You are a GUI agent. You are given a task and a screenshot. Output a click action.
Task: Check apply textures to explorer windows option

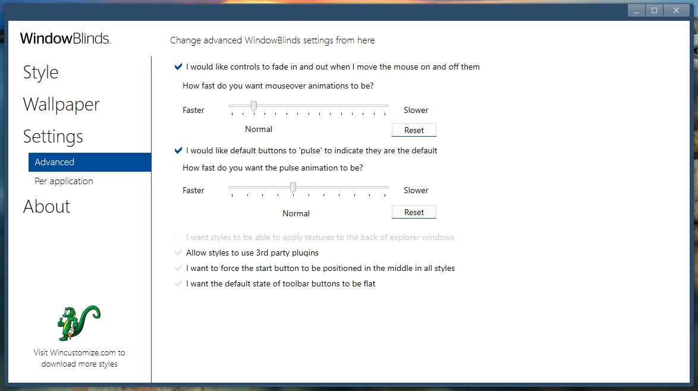178,237
